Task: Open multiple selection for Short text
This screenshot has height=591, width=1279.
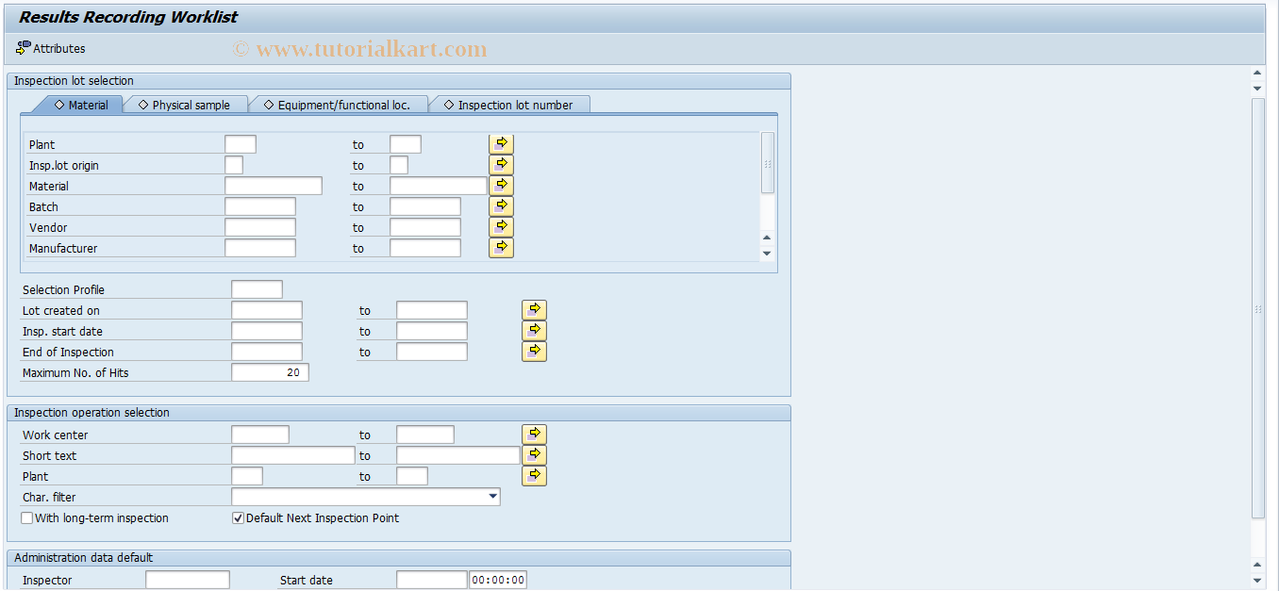Action: click(x=534, y=454)
